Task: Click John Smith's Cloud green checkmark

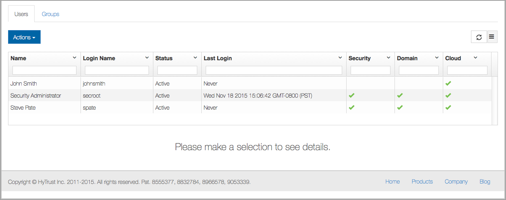Action: click(x=448, y=84)
